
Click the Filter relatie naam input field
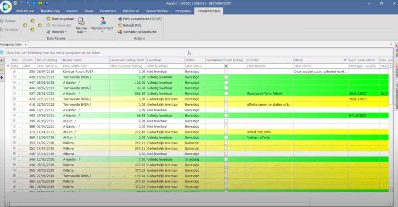point(85,66)
